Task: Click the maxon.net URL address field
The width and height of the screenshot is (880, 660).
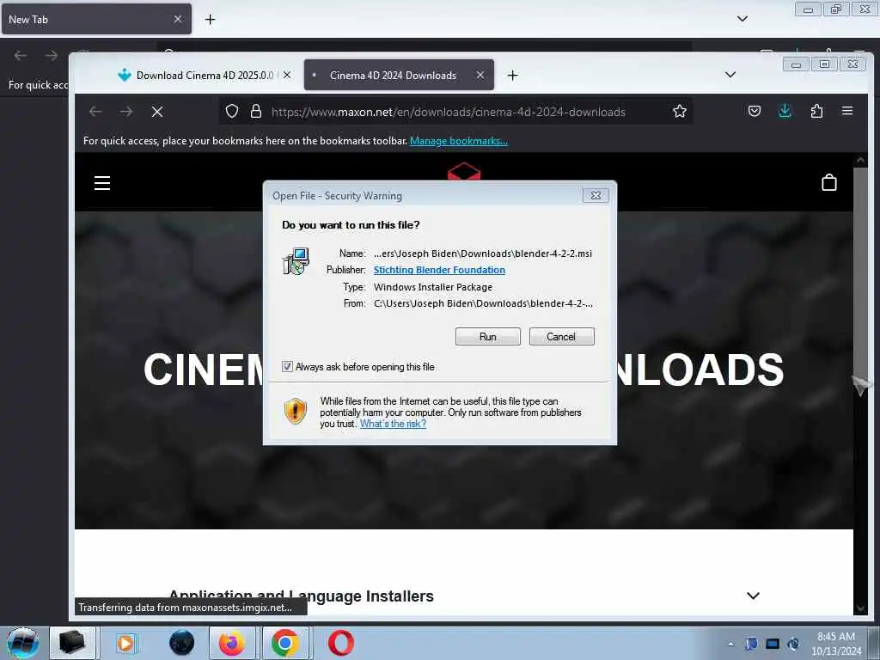Action: (448, 112)
